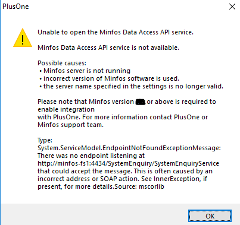Click the 'Type:' label
Screen dimensions: 240x225
[45, 140]
